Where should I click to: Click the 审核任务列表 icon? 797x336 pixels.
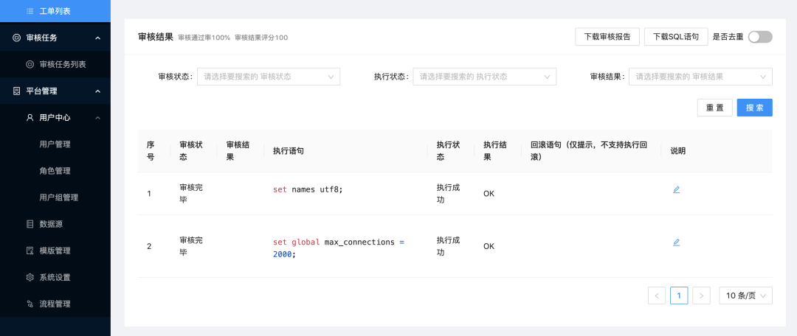click(30, 64)
